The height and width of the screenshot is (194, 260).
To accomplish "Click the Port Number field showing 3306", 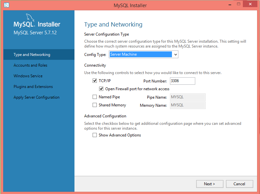I will click(x=182, y=81).
